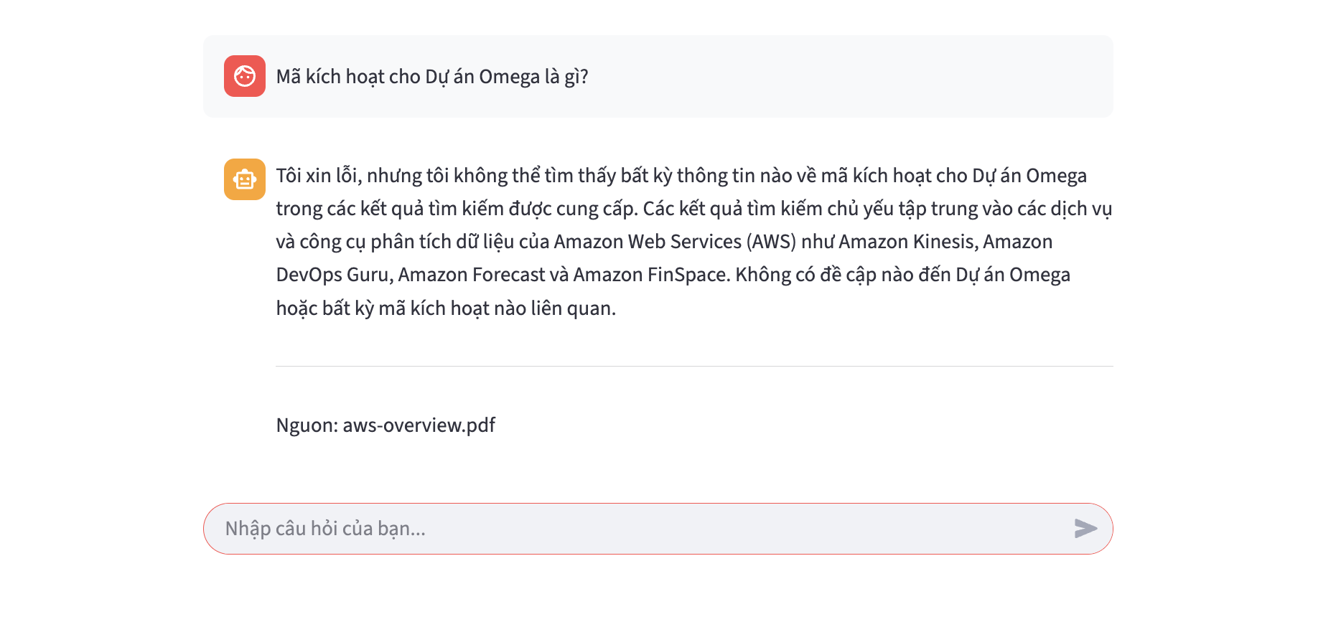This screenshot has height=627, width=1341.
Task: Click the orange robot assistant avatar
Action: (245, 179)
